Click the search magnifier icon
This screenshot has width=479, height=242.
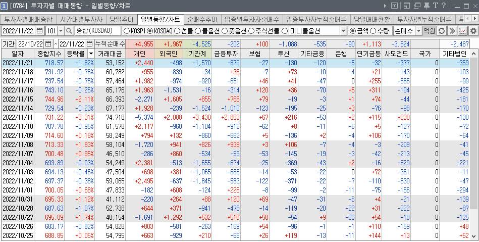tap(69, 31)
